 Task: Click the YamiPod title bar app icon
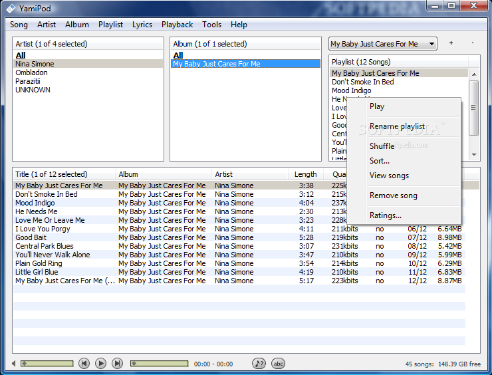tap(11, 8)
